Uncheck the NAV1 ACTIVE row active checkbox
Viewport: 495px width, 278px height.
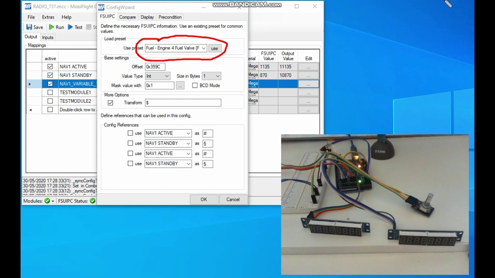coord(50,66)
